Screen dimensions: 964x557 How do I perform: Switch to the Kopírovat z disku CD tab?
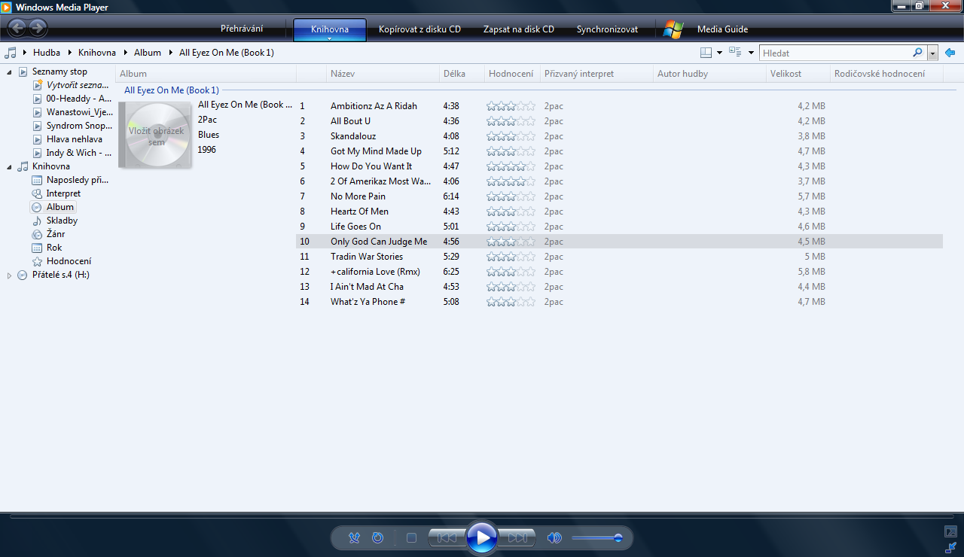coord(419,29)
